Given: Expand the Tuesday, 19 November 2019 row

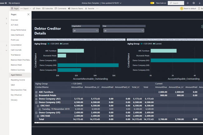Looking at the screenshot, I should pos(40,109).
